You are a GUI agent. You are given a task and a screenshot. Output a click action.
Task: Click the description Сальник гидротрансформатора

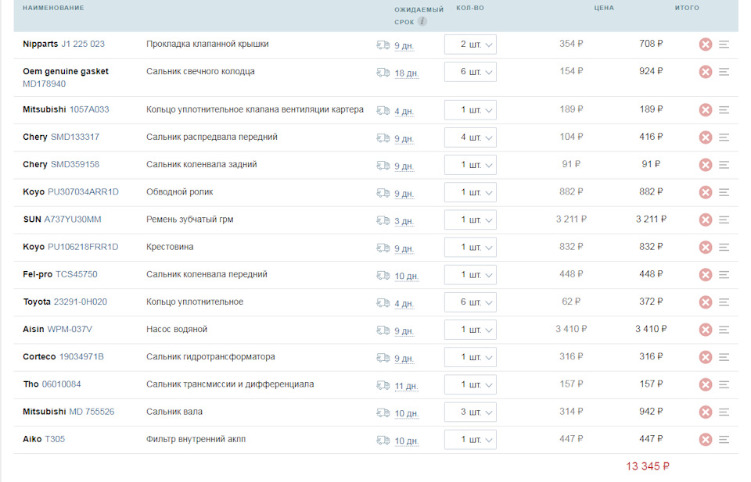tap(210, 357)
